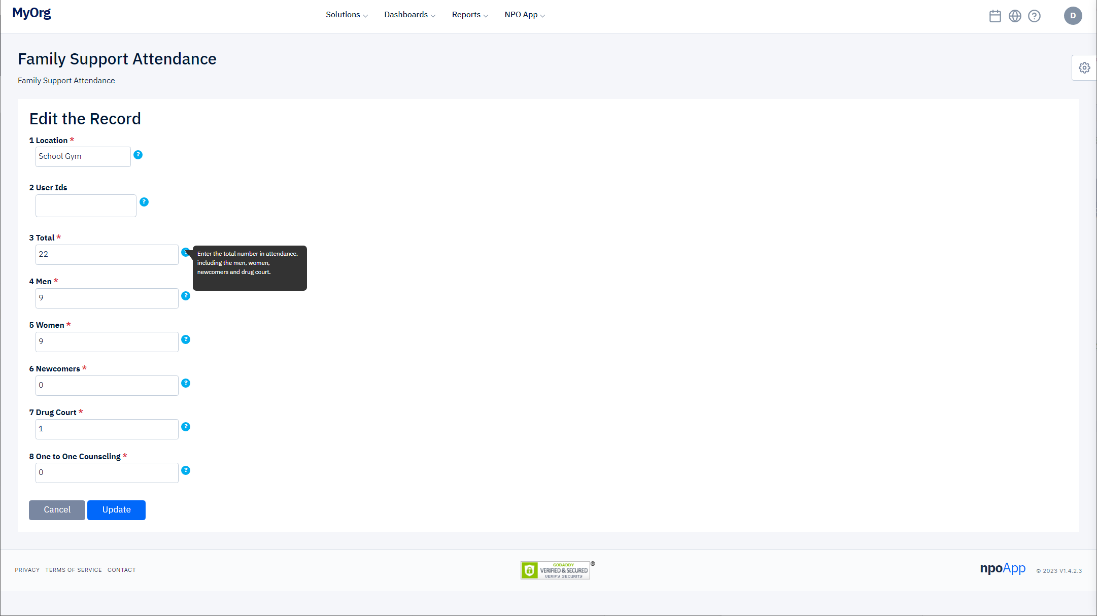Screen dimensions: 1097x616
Task: Click the Update button
Action: click(116, 510)
